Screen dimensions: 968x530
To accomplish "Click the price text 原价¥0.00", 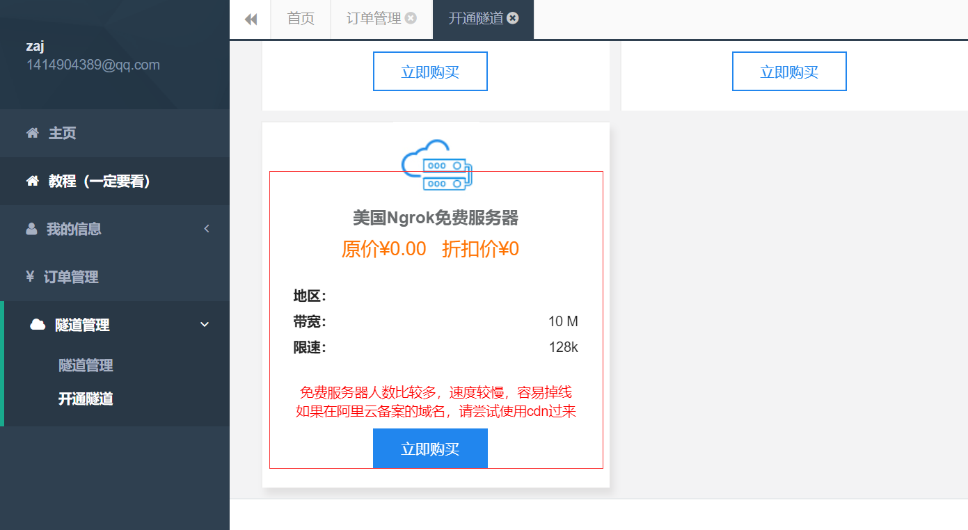I will click(x=383, y=249).
